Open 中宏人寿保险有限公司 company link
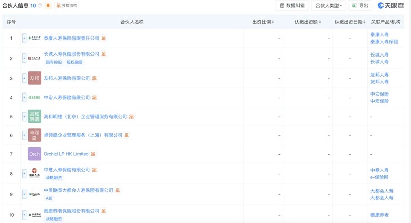The height and width of the screenshot is (223, 411). coord(67,97)
